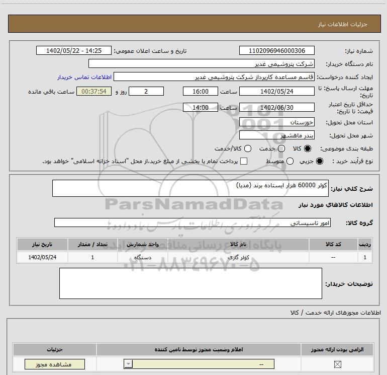Click the کد کالا column header
Screen dimensions: 387x375
333,245
